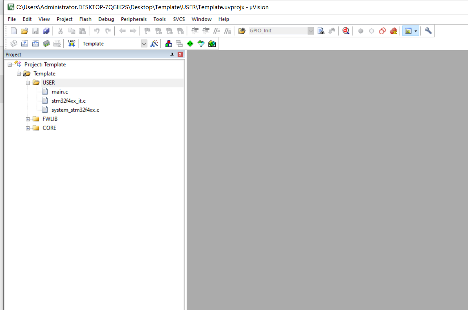Click the Select Software Packs icon
The image size is (468, 310).
201,44
